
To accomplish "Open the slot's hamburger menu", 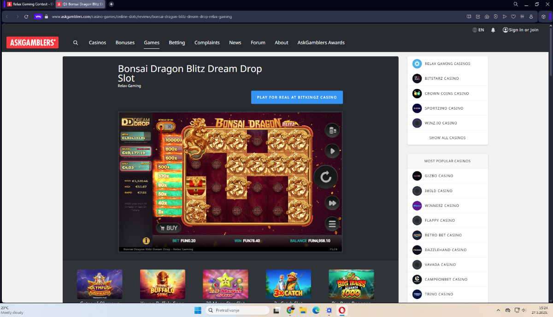I will [x=332, y=224].
